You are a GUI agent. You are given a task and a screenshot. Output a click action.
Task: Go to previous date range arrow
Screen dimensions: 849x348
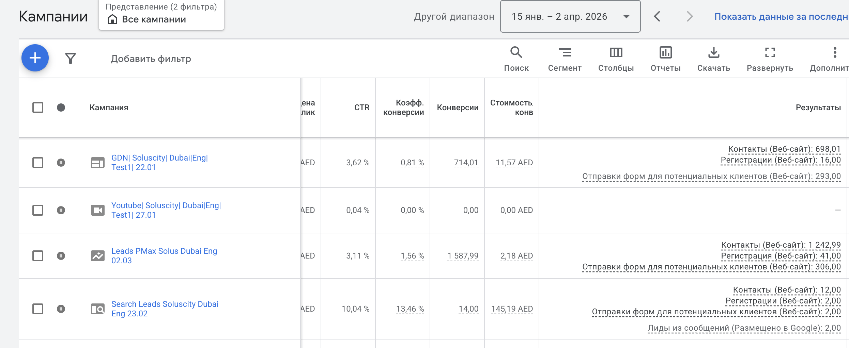(657, 16)
